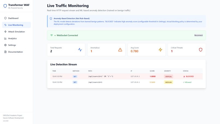Viewport: 220px width, 124px height.
Task: Click the BLOCKED status text
Action: 190,76
